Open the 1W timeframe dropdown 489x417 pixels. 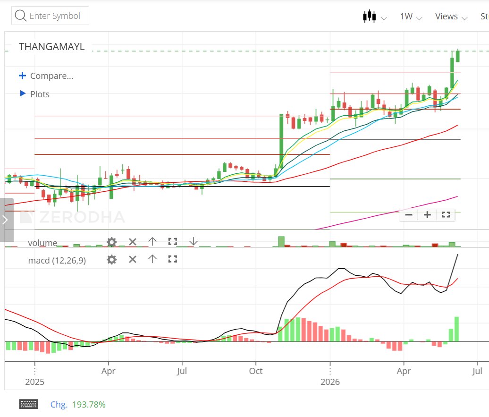point(411,16)
